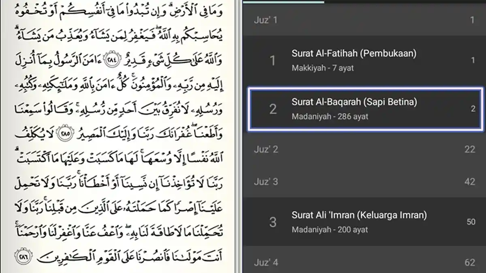Image resolution: width=486 pixels, height=273 pixels.
Task: Open Surat Al-Fatihah (Pembukaan)
Action: 364,61
